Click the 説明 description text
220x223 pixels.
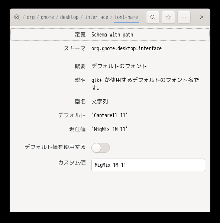[145, 84]
